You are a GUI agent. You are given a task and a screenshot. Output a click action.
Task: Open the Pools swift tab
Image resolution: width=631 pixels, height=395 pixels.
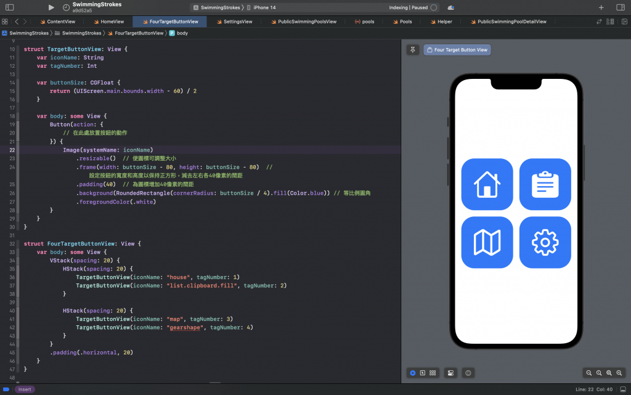click(402, 22)
